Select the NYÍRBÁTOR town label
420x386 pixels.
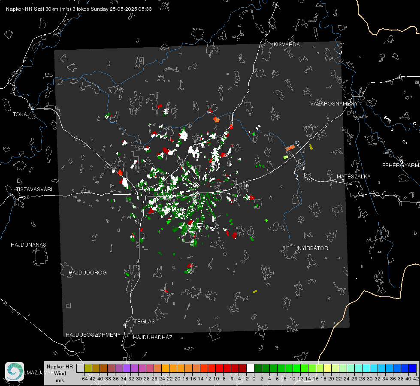pos(313,248)
